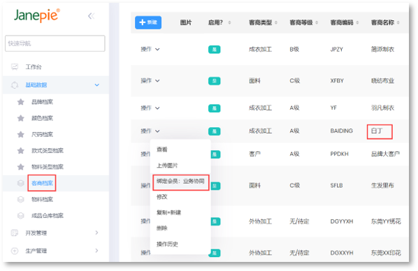
Task: Open 颜色档案 in the sidebar
Action: coord(42,118)
